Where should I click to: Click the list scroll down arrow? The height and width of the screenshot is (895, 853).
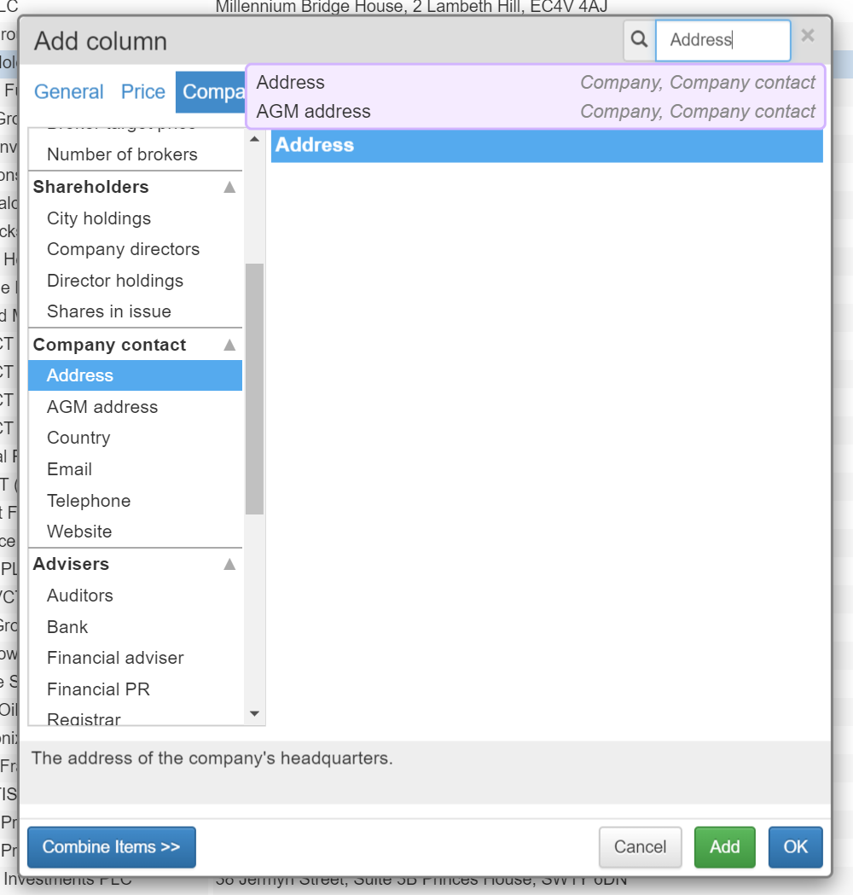(254, 713)
